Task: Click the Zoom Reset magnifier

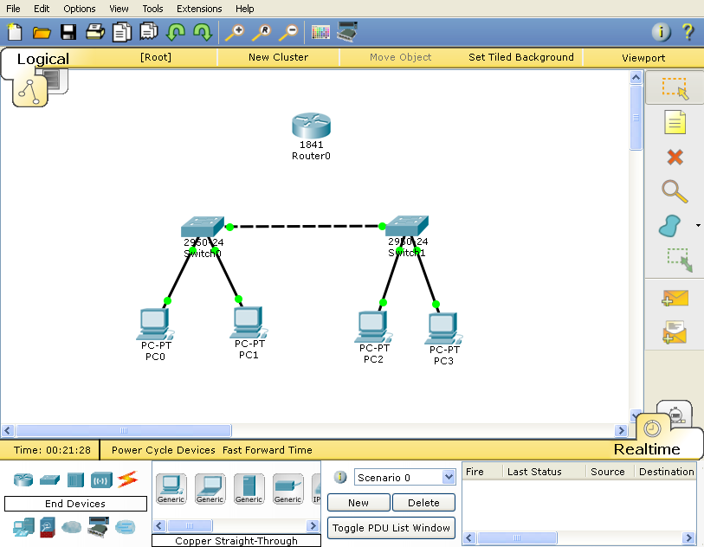Action: (x=262, y=33)
